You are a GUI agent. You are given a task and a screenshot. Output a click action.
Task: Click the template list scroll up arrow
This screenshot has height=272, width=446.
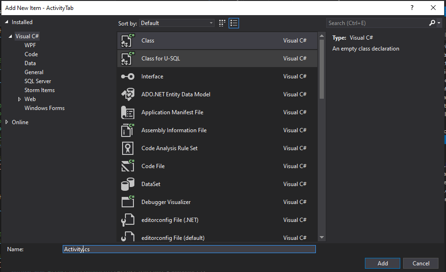(322, 36)
